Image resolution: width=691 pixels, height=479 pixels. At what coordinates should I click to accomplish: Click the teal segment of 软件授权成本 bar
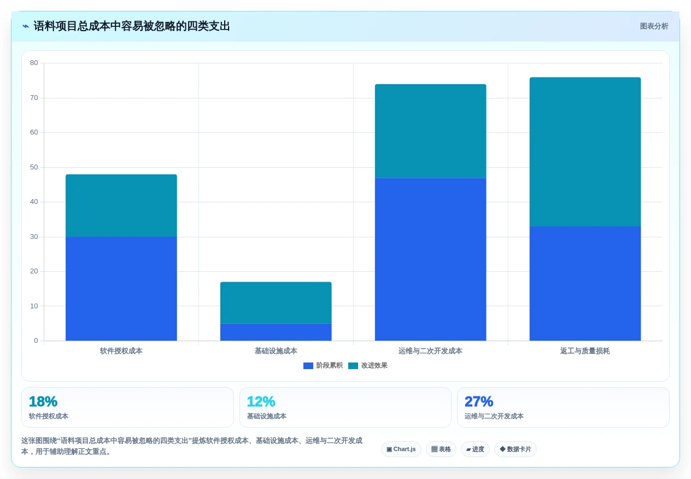pos(121,206)
